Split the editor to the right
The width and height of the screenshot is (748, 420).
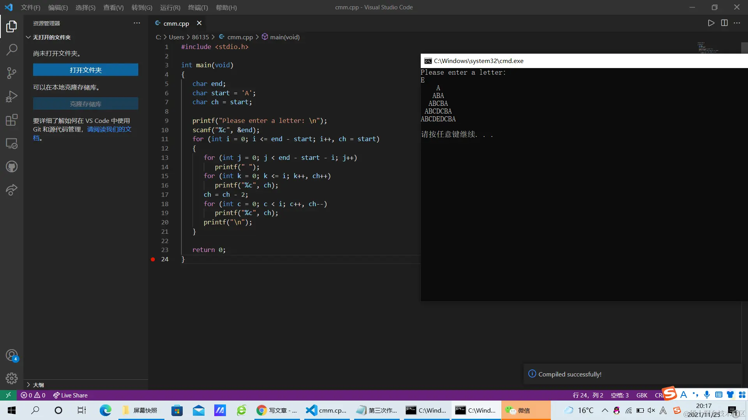(x=724, y=23)
